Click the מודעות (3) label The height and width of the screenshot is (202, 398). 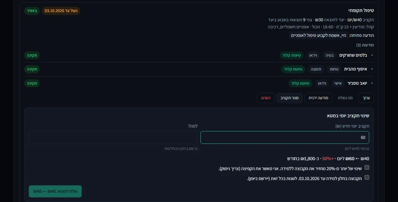pos(365,45)
